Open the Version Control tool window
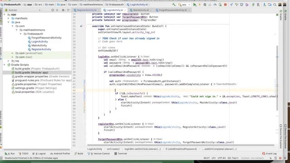 (x=99, y=153)
